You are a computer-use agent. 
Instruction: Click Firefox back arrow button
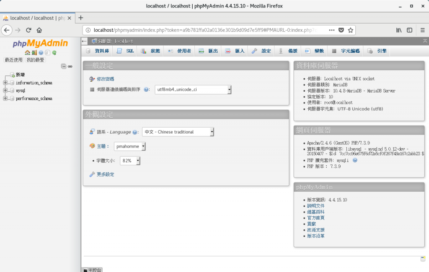[x=7, y=30]
